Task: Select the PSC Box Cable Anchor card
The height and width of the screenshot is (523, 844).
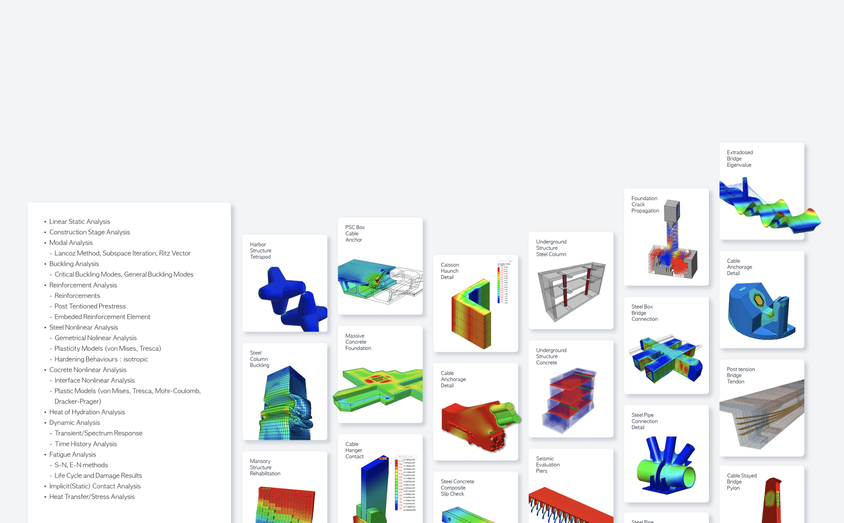Action: tap(380, 266)
